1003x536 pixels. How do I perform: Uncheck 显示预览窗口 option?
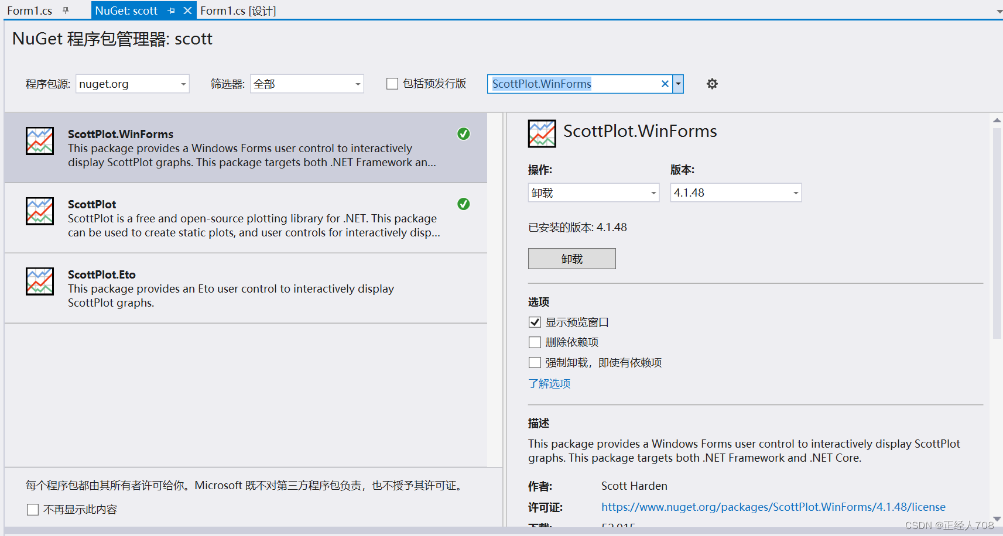click(535, 322)
